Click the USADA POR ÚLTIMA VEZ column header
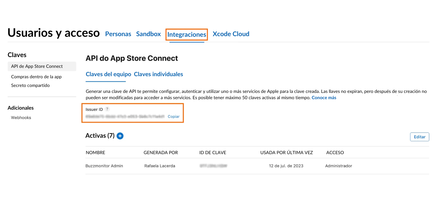Image resolution: width=436 pixels, height=207 pixels. pyautogui.click(x=286, y=153)
